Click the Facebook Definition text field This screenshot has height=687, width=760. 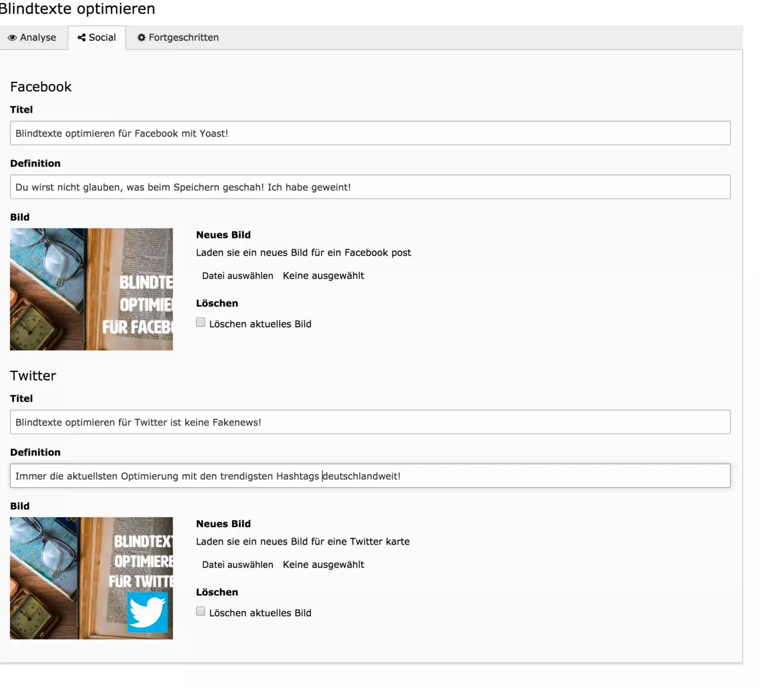click(x=370, y=187)
